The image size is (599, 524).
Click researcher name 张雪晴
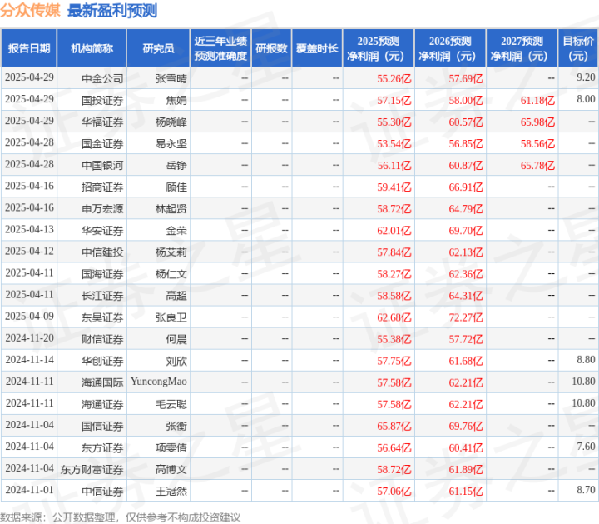(x=171, y=78)
